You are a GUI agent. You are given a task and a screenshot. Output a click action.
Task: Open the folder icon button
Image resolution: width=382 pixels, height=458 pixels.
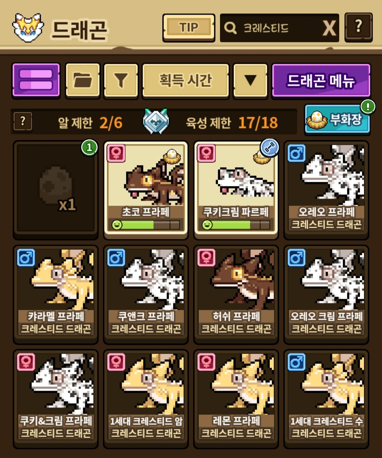[83, 80]
